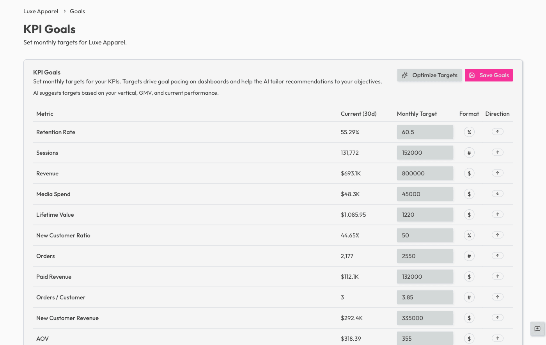Click the Monthly Target field for Sessions
The width and height of the screenshot is (546, 345).
pos(425,152)
